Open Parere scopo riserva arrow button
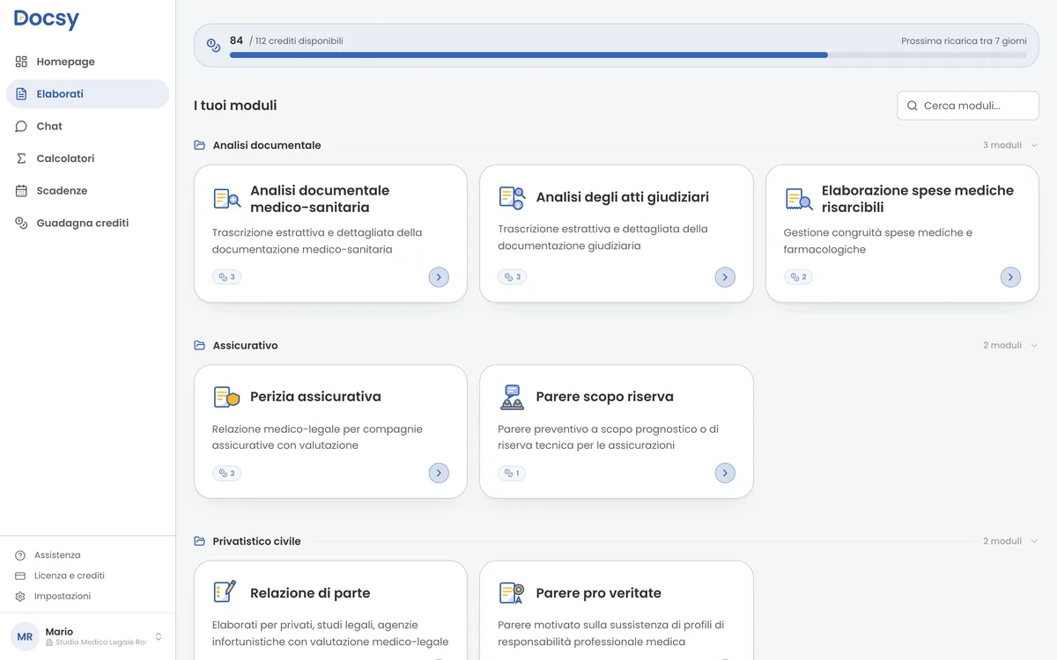Image resolution: width=1057 pixels, height=660 pixels. point(725,473)
